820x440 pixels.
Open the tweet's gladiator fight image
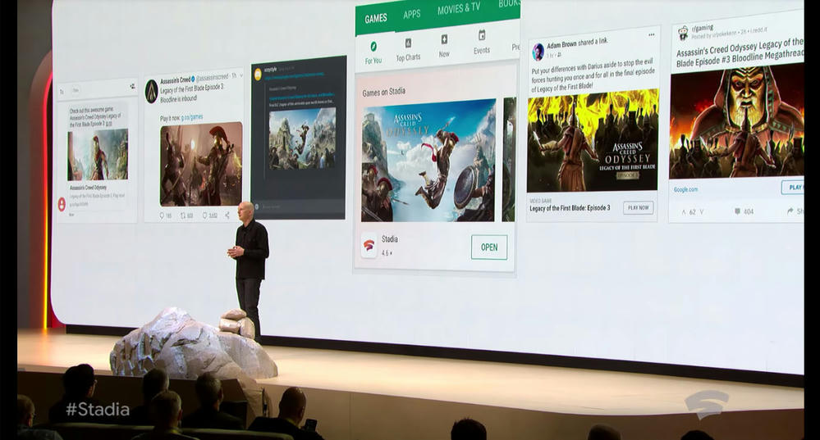click(201, 165)
